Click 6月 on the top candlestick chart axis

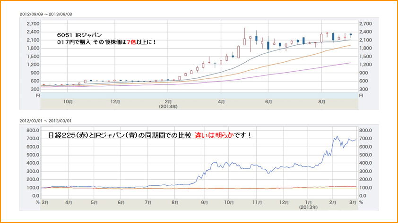[x=268, y=101]
